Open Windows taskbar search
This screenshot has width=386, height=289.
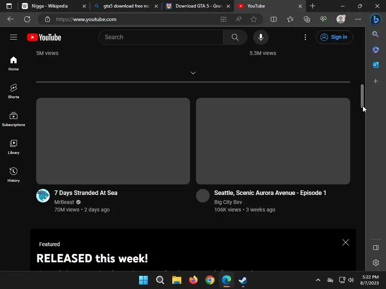coord(160,280)
